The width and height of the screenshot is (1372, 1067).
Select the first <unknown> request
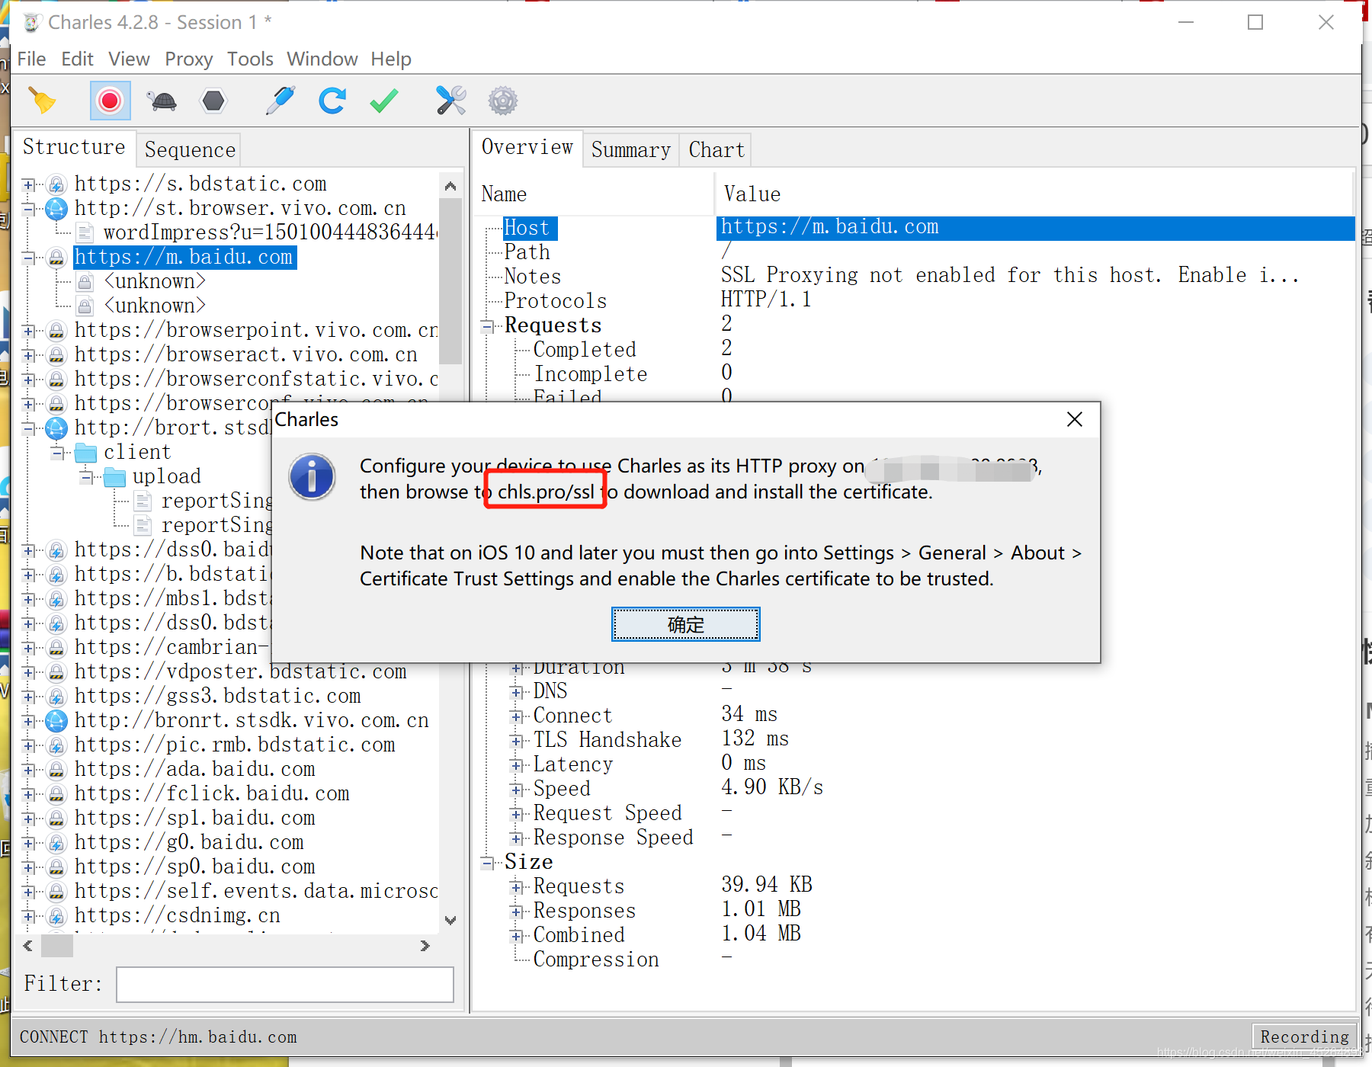[x=155, y=281]
